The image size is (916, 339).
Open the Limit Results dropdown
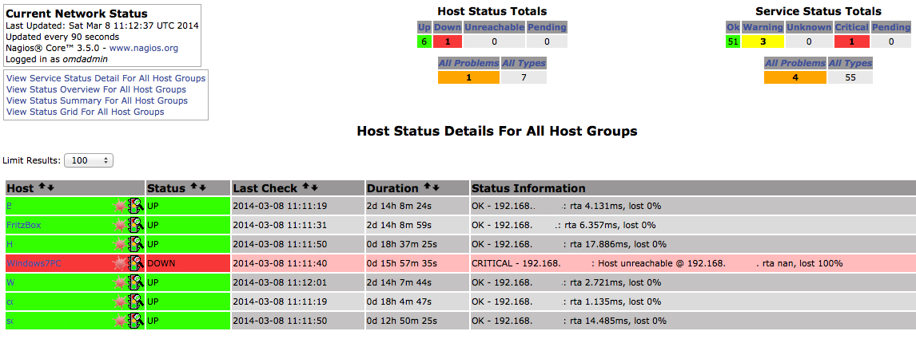[x=89, y=160]
